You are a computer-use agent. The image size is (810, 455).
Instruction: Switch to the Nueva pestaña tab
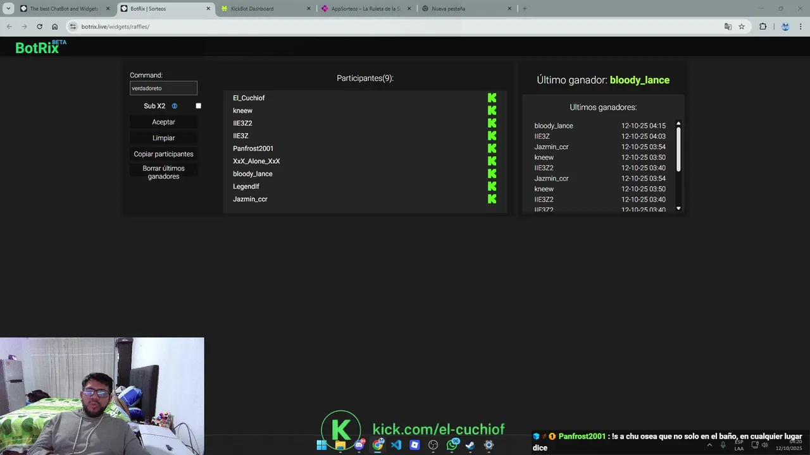pyautogui.click(x=466, y=9)
